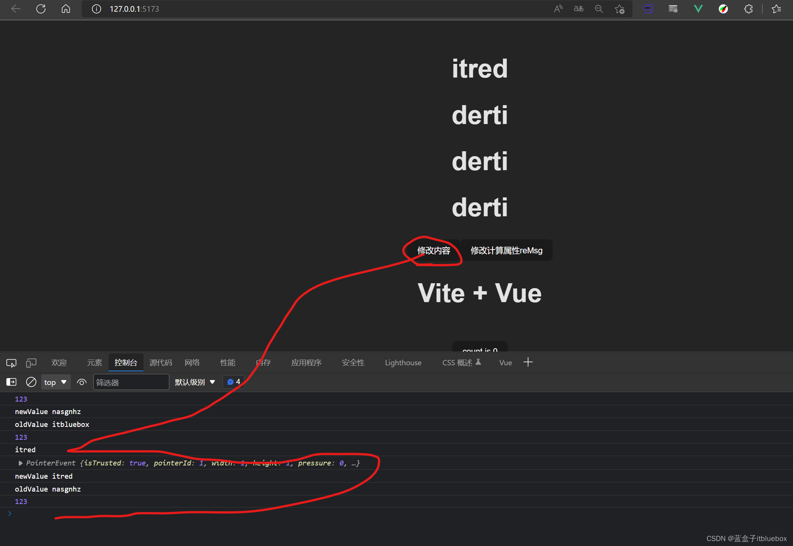Open the Lighthouse tab
793x546 pixels.
pos(403,363)
